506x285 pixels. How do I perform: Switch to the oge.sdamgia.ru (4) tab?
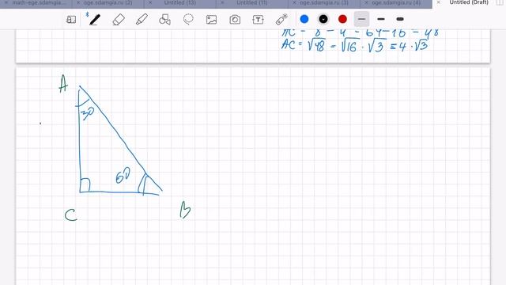coord(396,2)
